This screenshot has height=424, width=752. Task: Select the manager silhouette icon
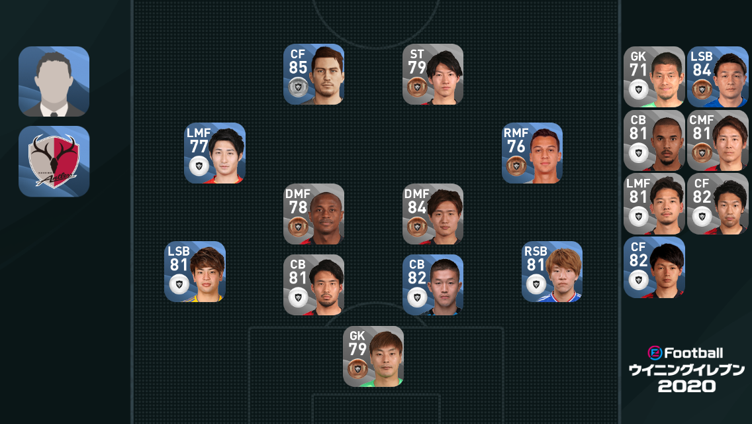pyautogui.click(x=54, y=81)
